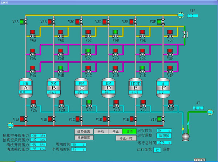Enable 自动 automatic mode
Viewport: 218px width, 162px height.
(129, 131)
